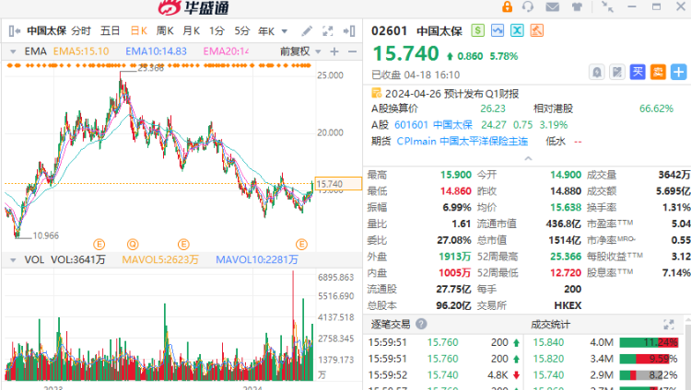This screenshot has height=390, width=691.
Task: Open the skin theme shirt icon
Action: pos(577,7)
